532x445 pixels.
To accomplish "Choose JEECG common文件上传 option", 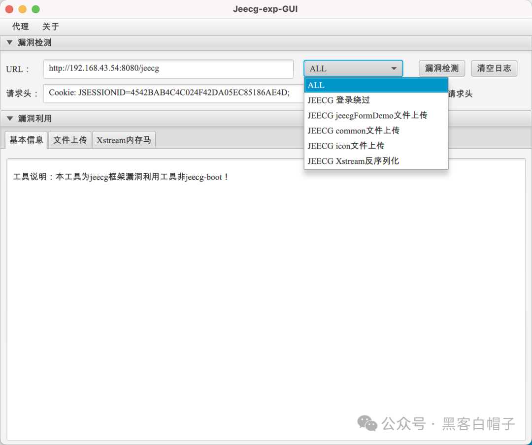I will tap(376, 130).
